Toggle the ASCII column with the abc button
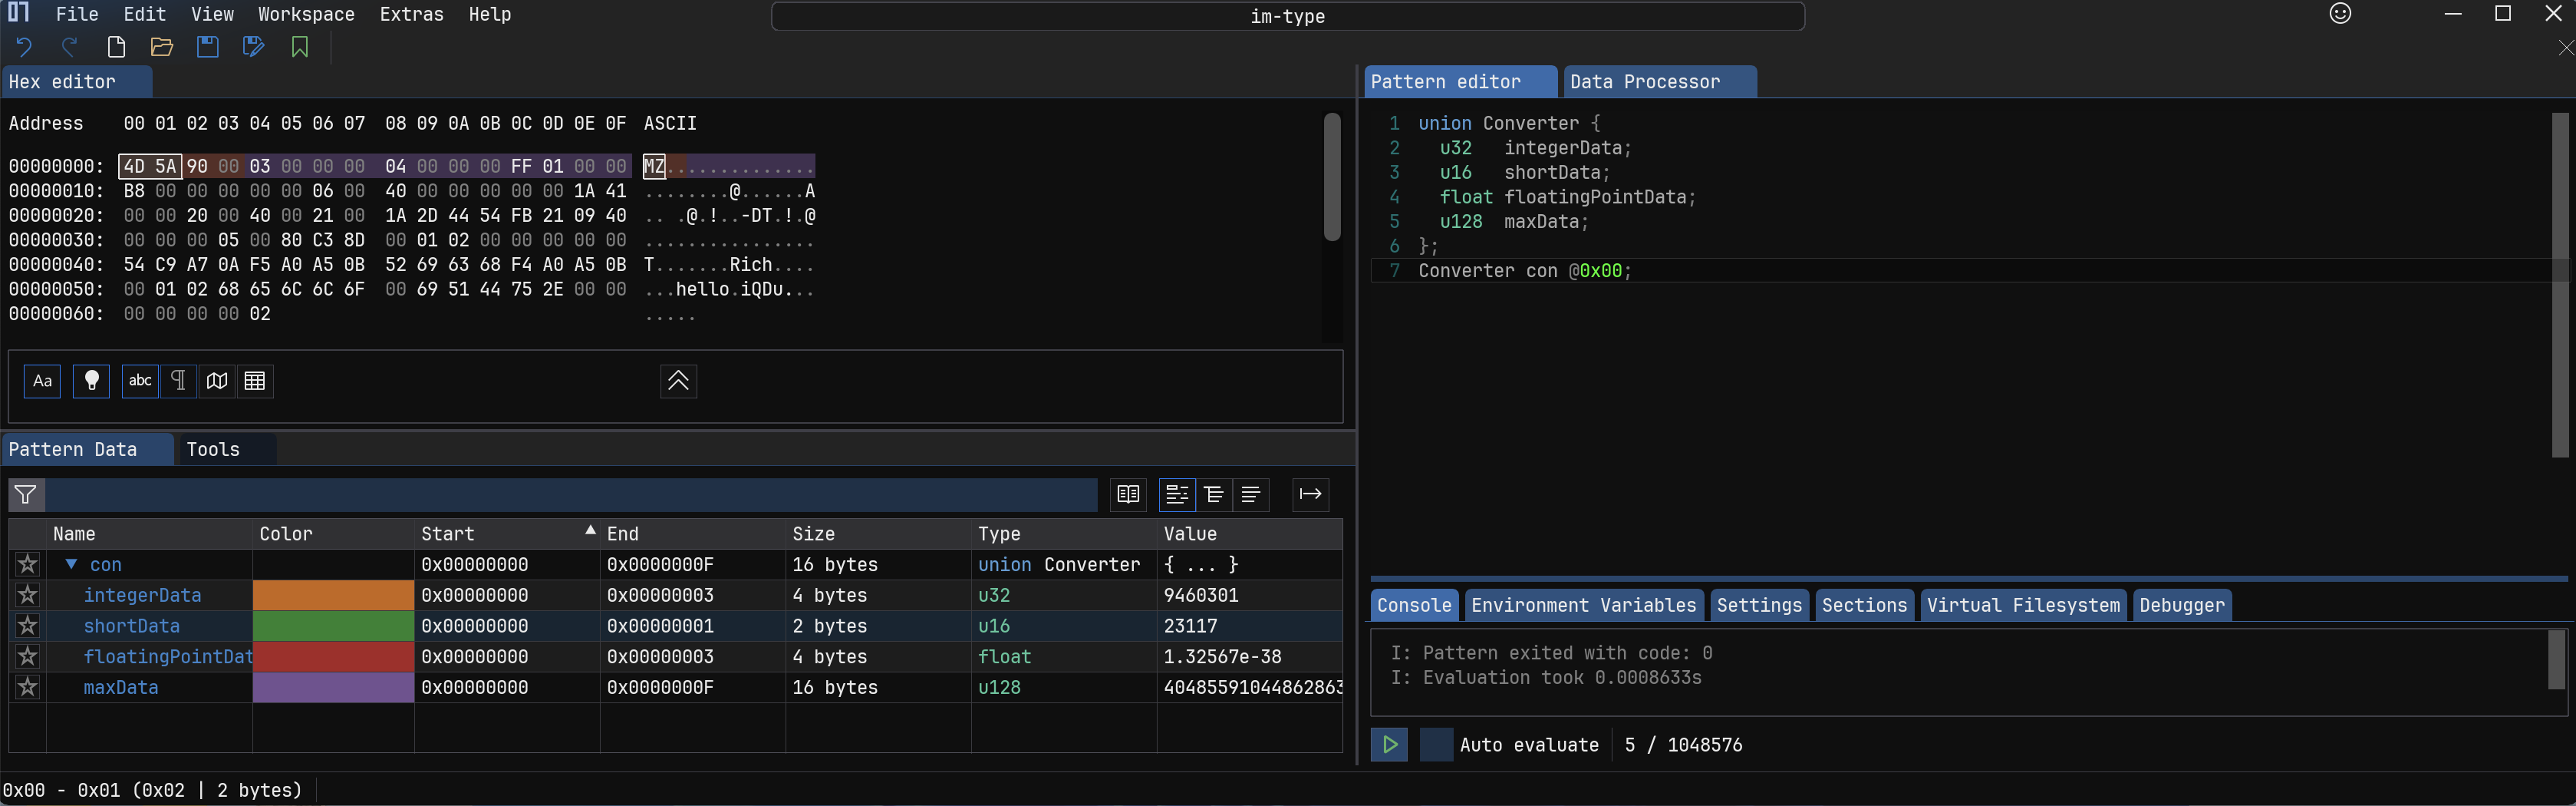Screen dimensions: 2576x806 (140, 382)
